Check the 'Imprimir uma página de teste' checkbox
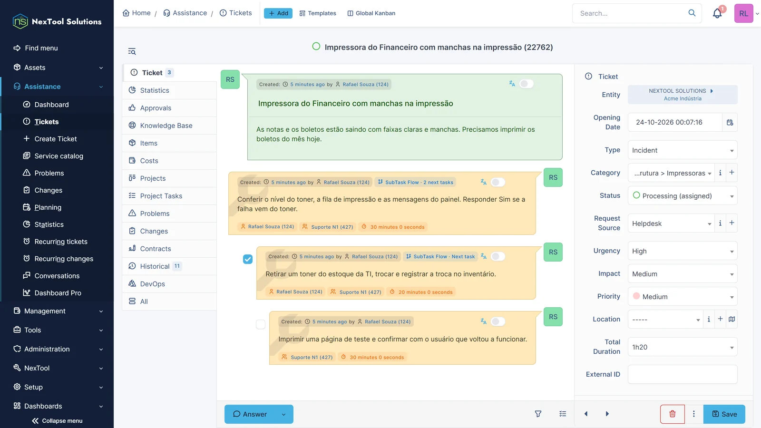This screenshot has height=428, width=761. click(261, 324)
